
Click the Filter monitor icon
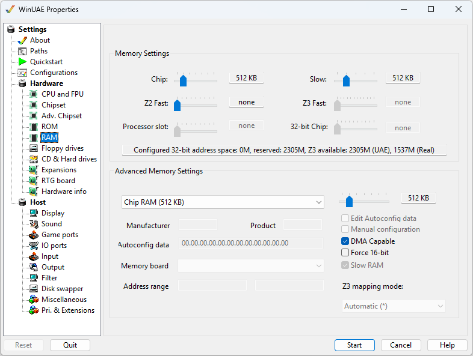pos(34,278)
